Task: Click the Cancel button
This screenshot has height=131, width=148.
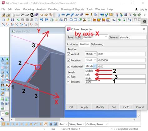Action: (140, 107)
